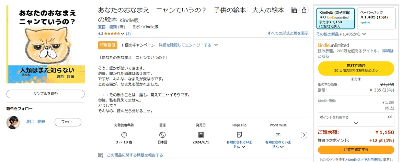
Task: Click the star rating icons
Action: tap(112, 33)
